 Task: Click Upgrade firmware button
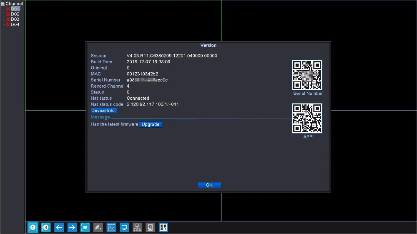[151, 124]
